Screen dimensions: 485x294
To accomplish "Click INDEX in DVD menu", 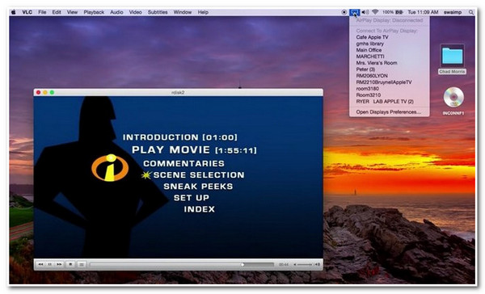I will pyautogui.click(x=200, y=209).
